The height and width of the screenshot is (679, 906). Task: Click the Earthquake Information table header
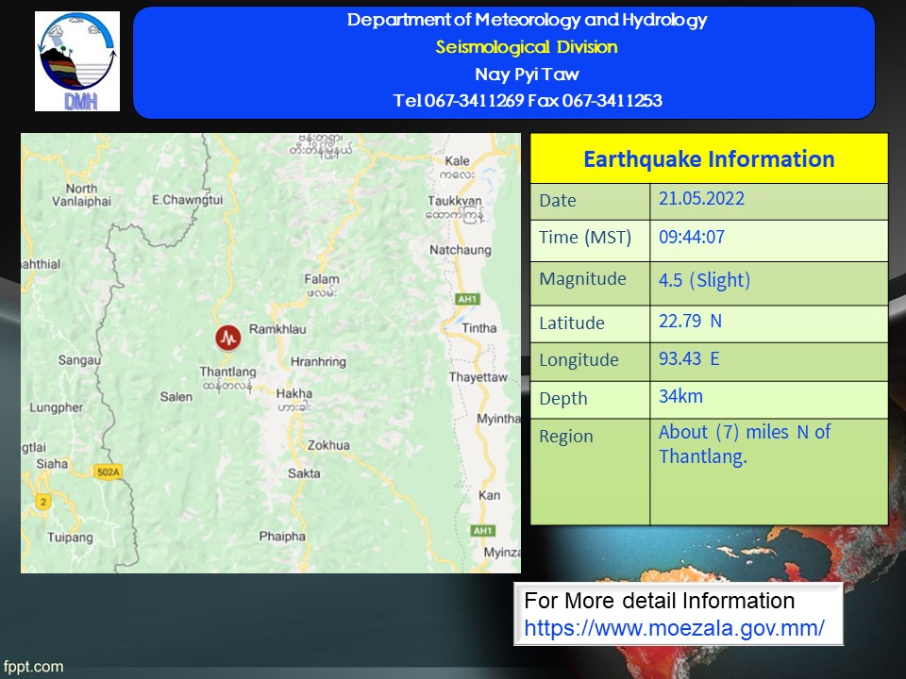709,158
